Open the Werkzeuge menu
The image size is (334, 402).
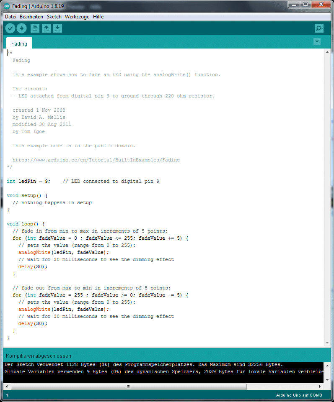tap(77, 17)
